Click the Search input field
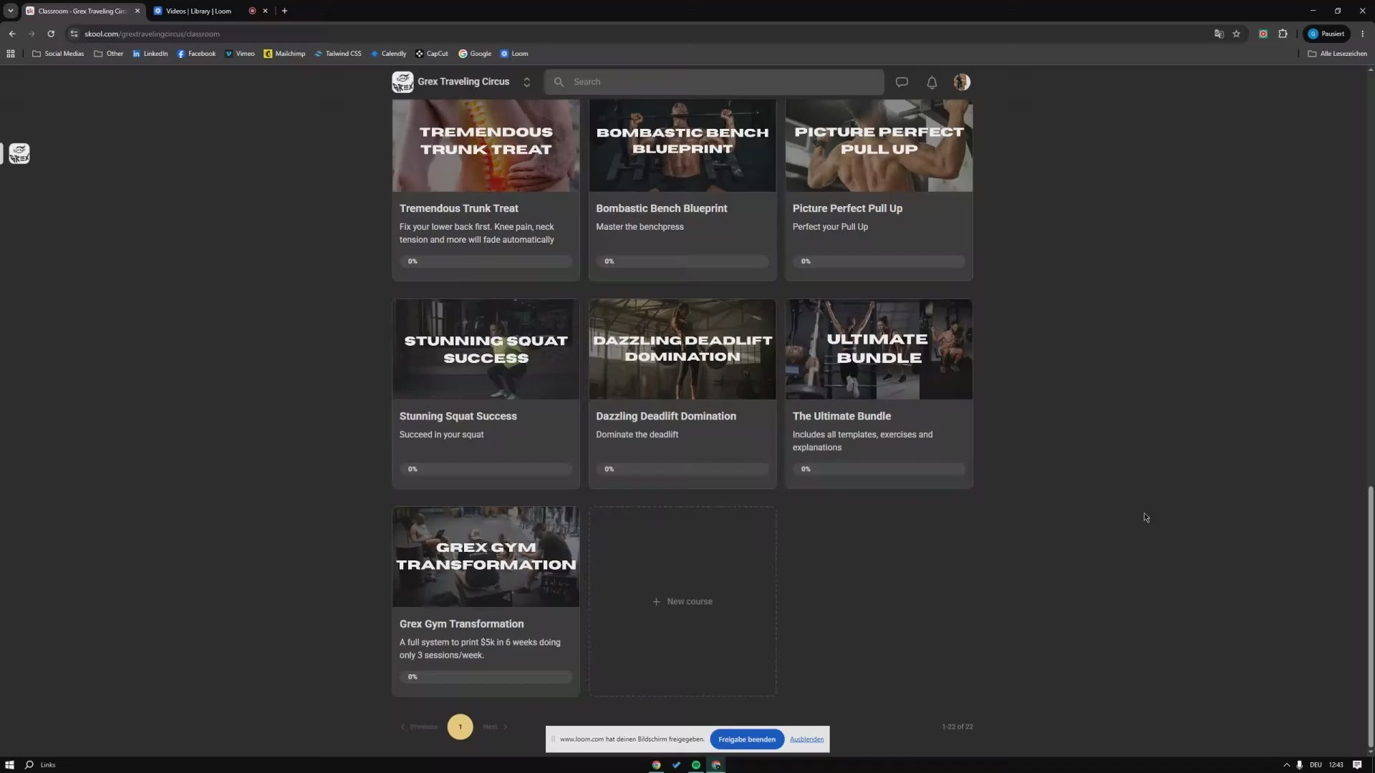The width and height of the screenshot is (1375, 773). click(714, 82)
